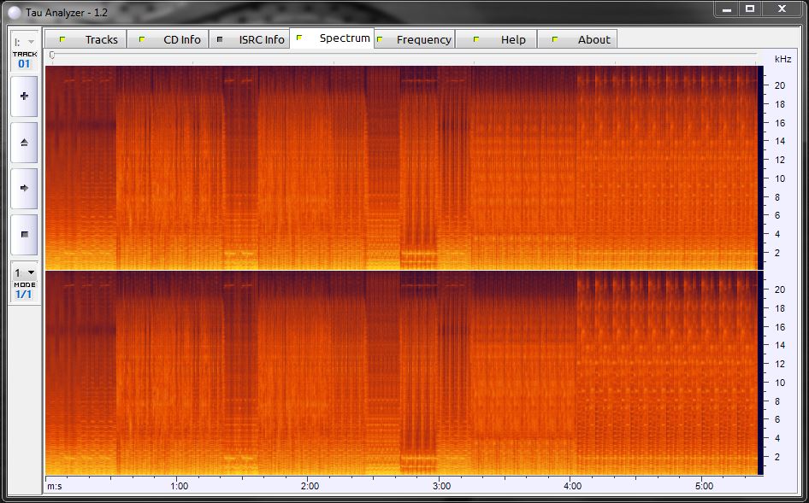Click the MODE 1/1 indicator
This screenshot has width=809, height=503.
pyautogui.click(x=24, y=291)
